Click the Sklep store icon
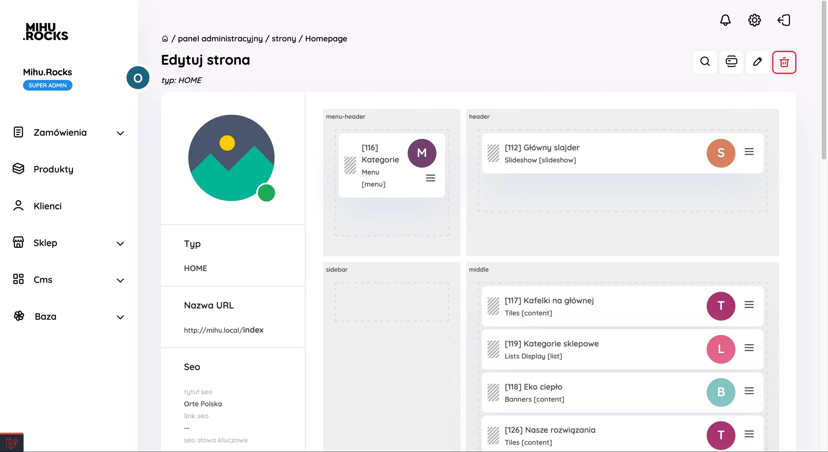This screenshot has height=452, width=828. pyautogui.click(x=18, y=242)
